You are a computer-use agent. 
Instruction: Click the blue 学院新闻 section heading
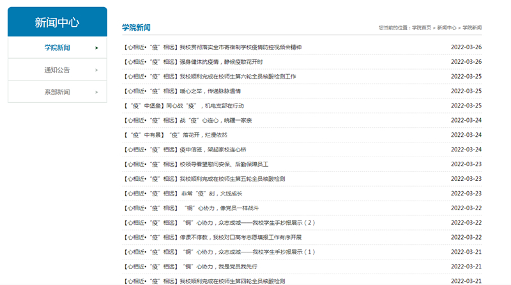click(136, 27)
